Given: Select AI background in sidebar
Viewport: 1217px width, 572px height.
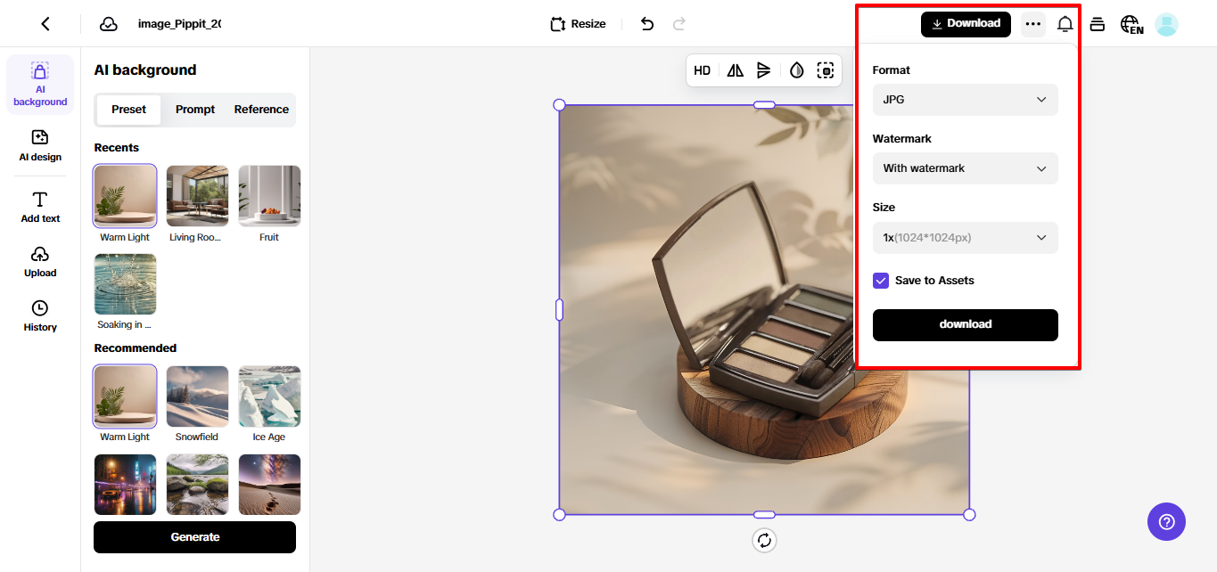Looking at the screenshot, I should tap(40, 85).
